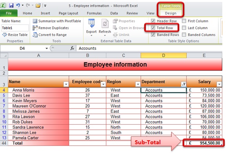Enable the Banded Columns checkbox
This screenshot has width=227, height=154.
click(184, 34)
